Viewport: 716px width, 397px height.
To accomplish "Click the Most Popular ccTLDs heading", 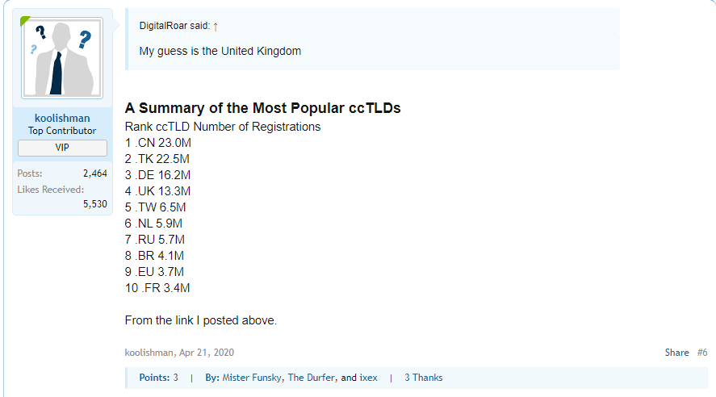I will pos(262,108).
